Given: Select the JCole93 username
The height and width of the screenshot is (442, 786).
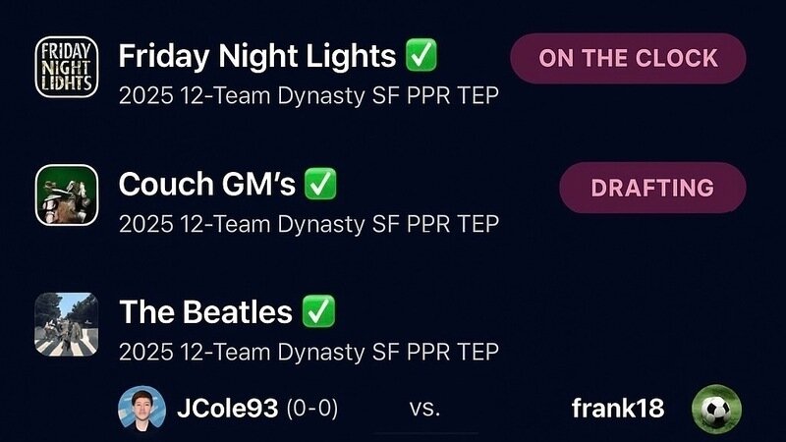Looking at the screenshot, I should (x=226, y=408).
